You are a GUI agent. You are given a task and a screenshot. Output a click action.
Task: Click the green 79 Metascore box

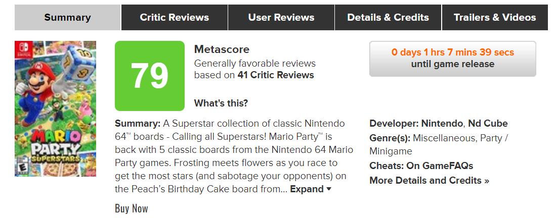click(149, 76)
